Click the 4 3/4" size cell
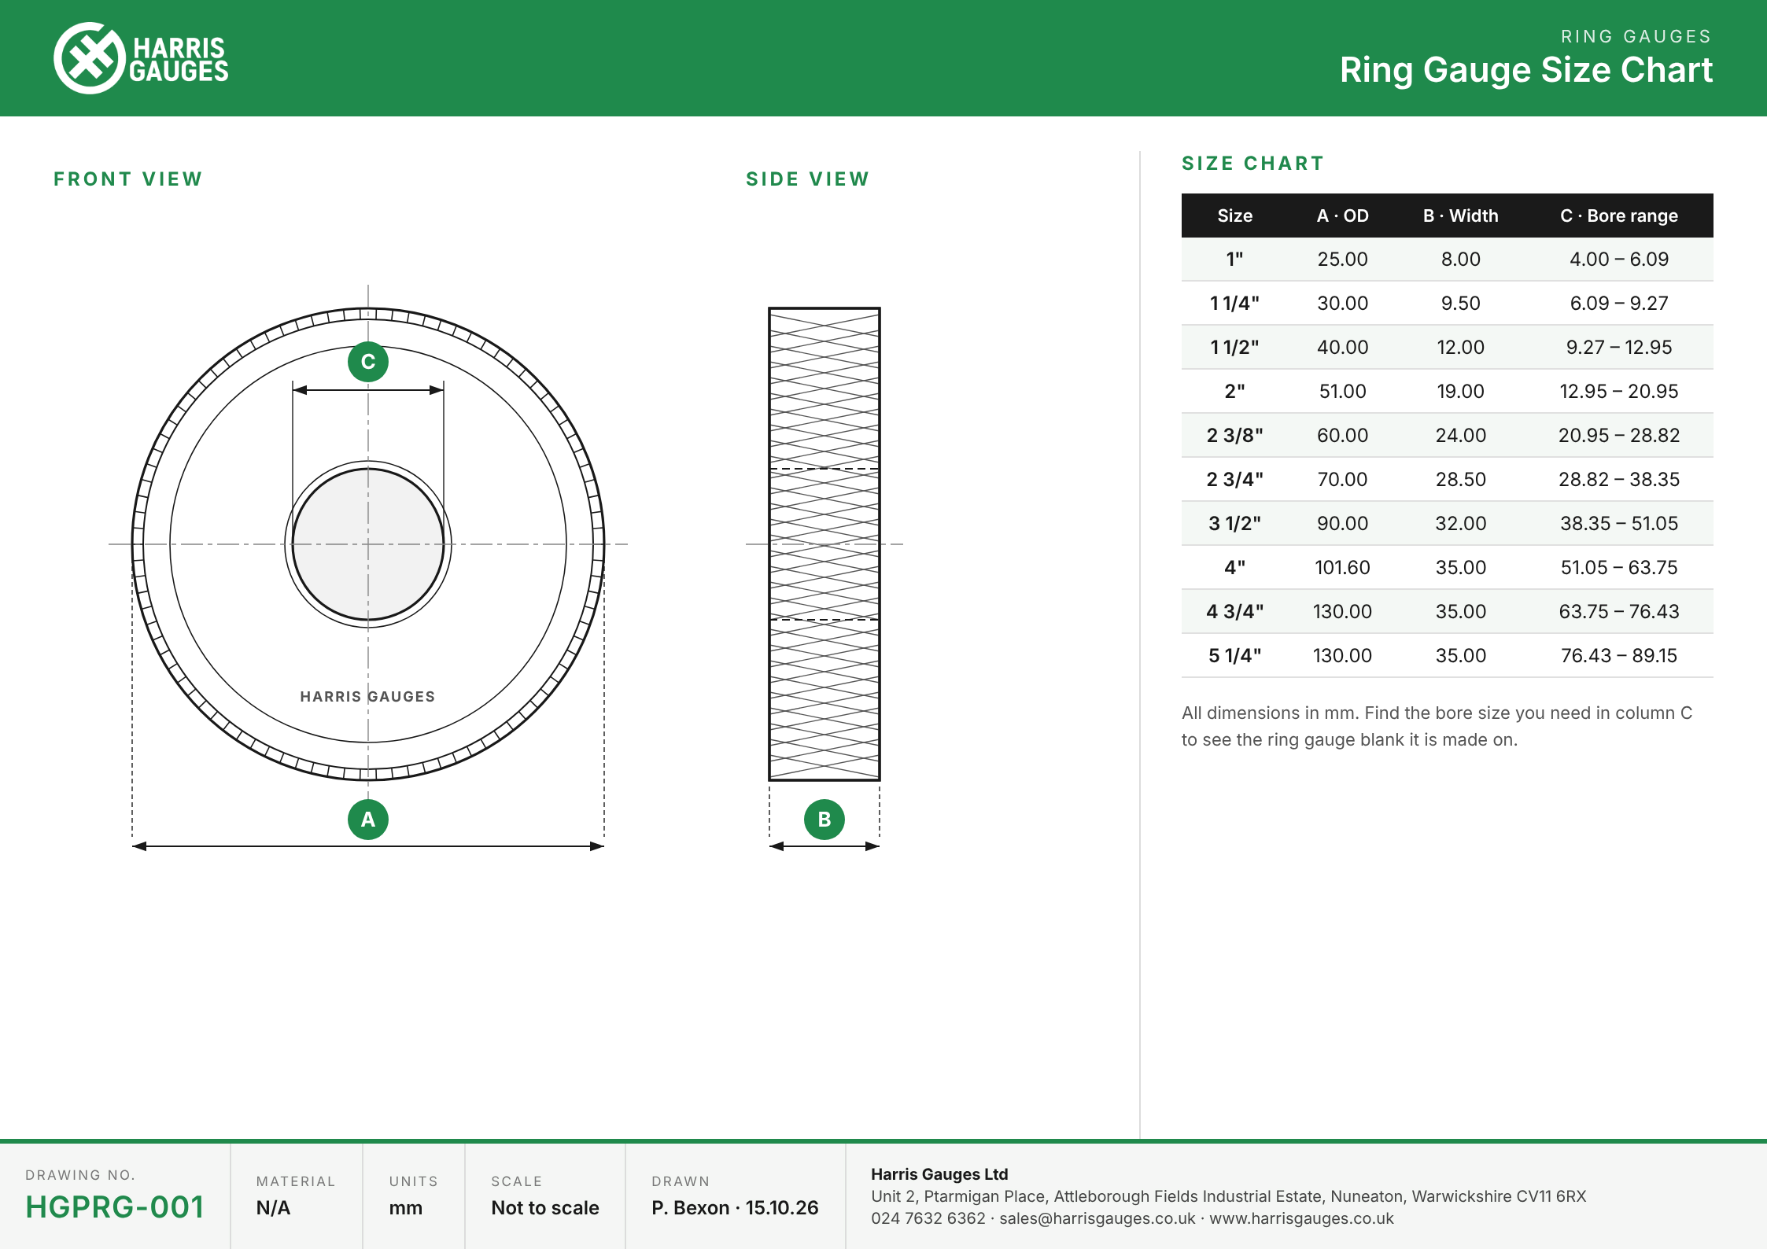This screenshot has width=1767, height=1249. (x=1235, y=612)
